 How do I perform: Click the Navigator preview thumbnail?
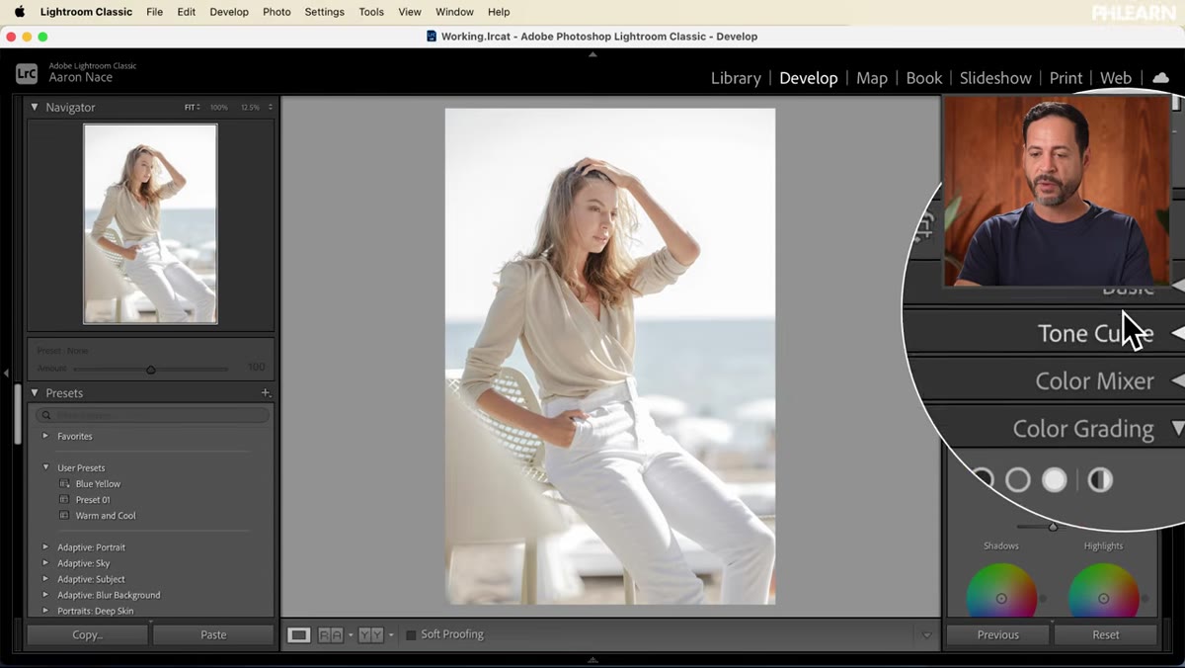(x=150, y=223)
